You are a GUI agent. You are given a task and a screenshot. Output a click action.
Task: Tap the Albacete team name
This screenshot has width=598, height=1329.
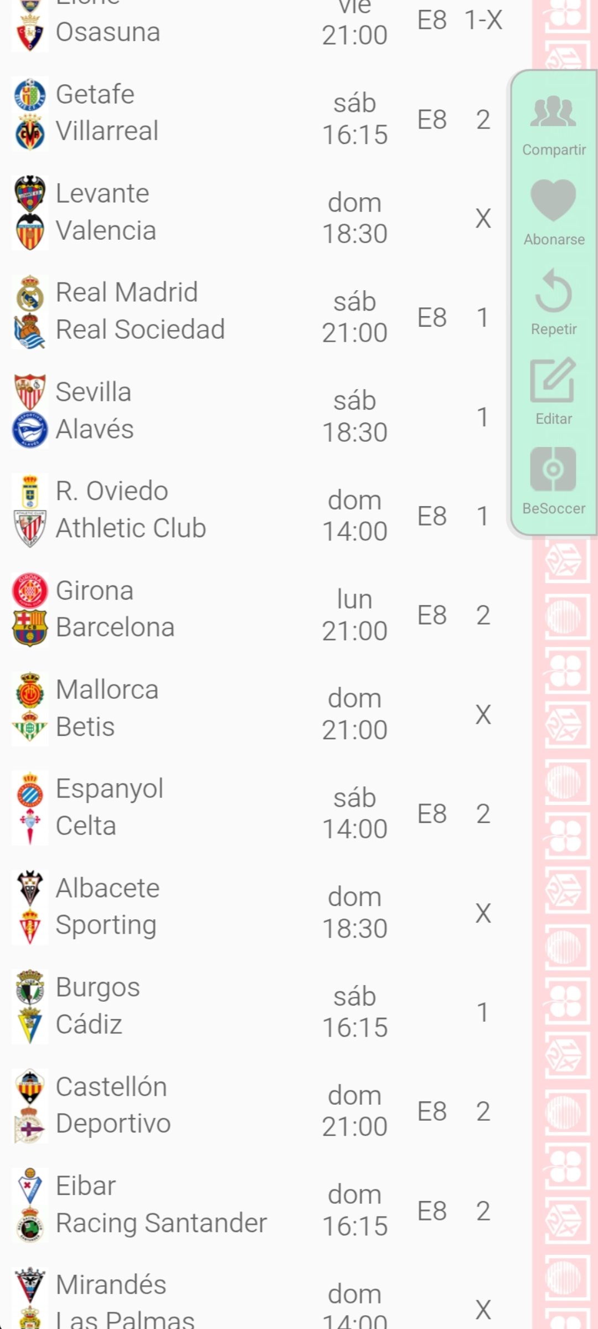pyautogui.click(x=108, y=888)
